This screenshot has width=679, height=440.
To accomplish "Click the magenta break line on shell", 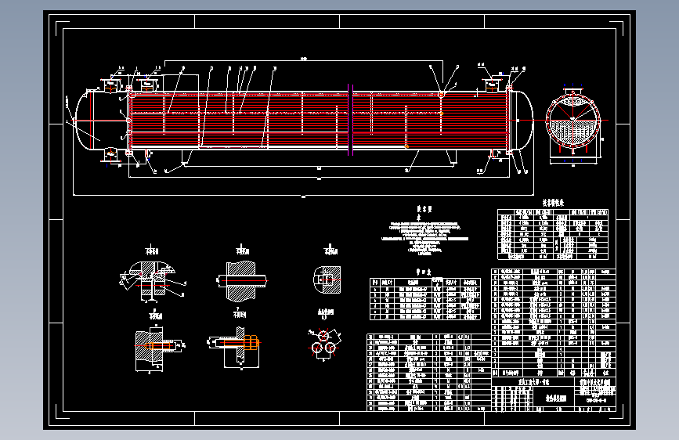I will [350, 120].
